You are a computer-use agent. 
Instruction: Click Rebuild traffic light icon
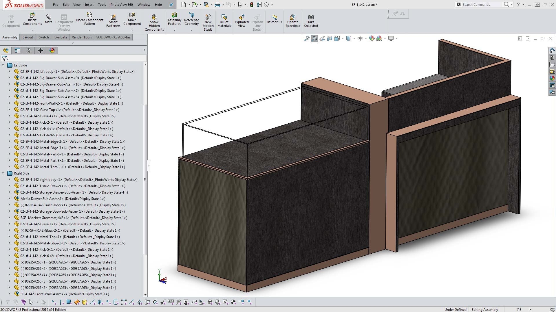pyautogui.click(x=251, y=5)
